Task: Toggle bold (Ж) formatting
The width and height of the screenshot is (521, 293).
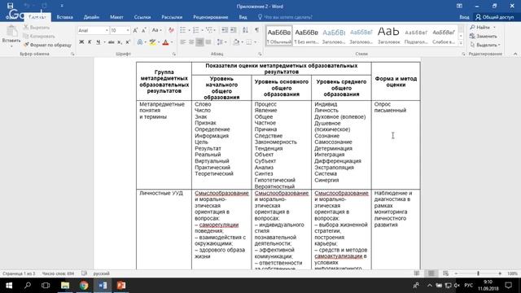Action: tap(81, 42)
